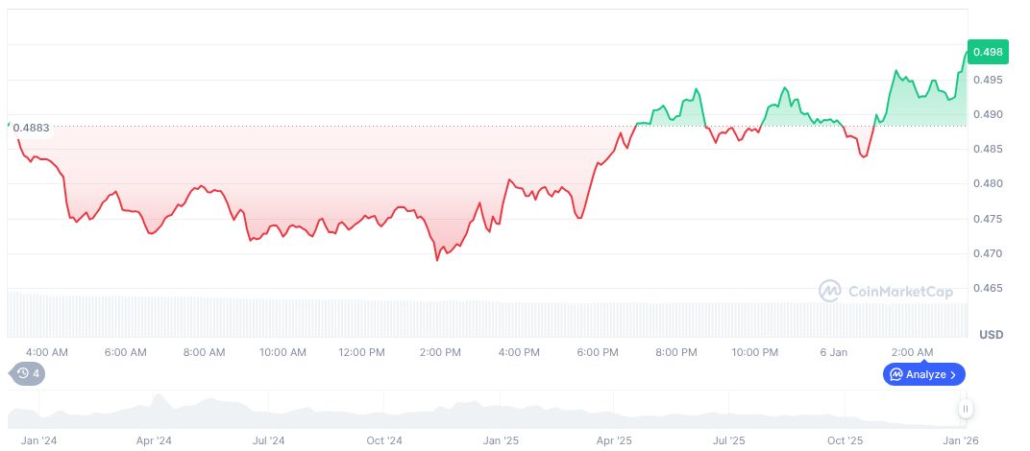Jump to Oct '24 on the overview timeline
The image size is (1030, 451).
tap(384, 440)
